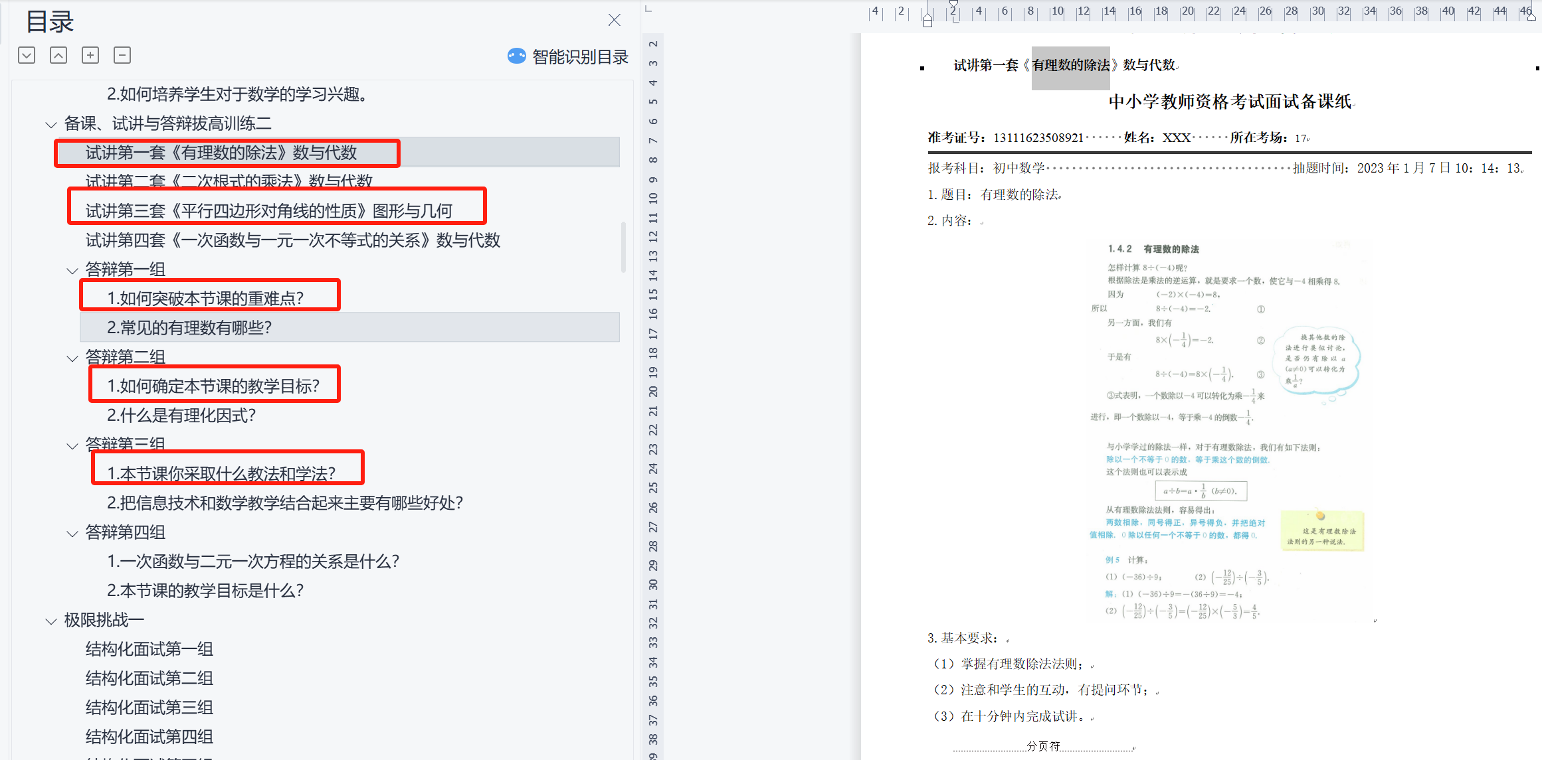The image size is (1542, 760).
Task: Select 试讲第三套《平行四边形对角线的性质》 entry
Action: pos(268,211)
